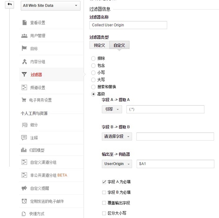Expand the All Web Site Data dropdown

coord(50,6)
